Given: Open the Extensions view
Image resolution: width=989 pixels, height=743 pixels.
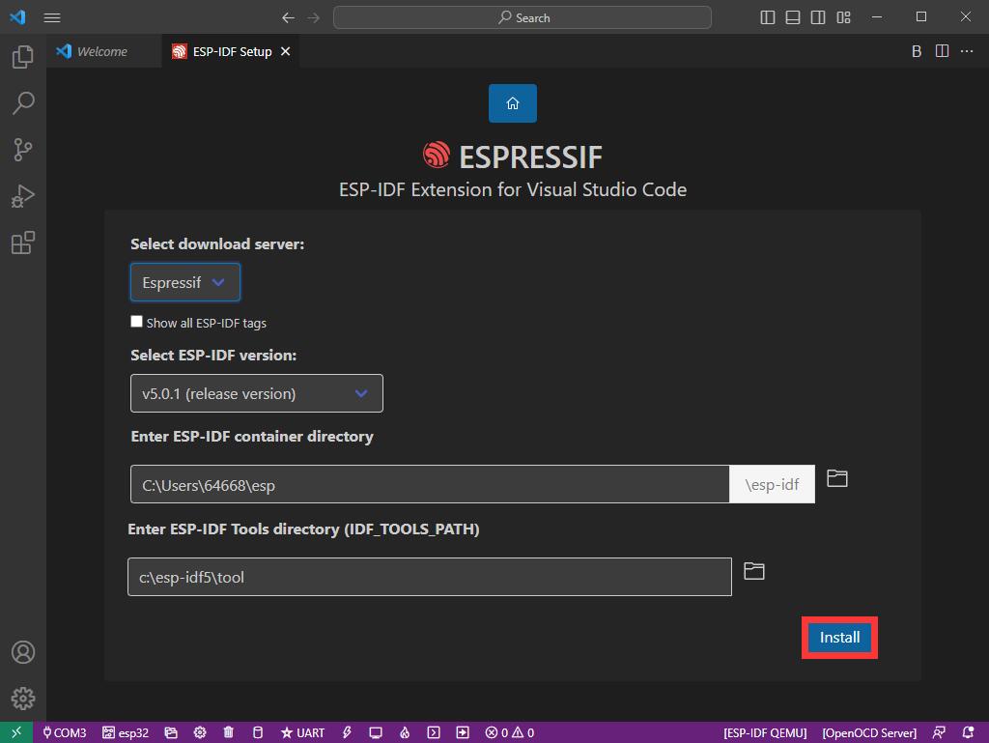Looking at the screenshot, I should coord(23,243).
